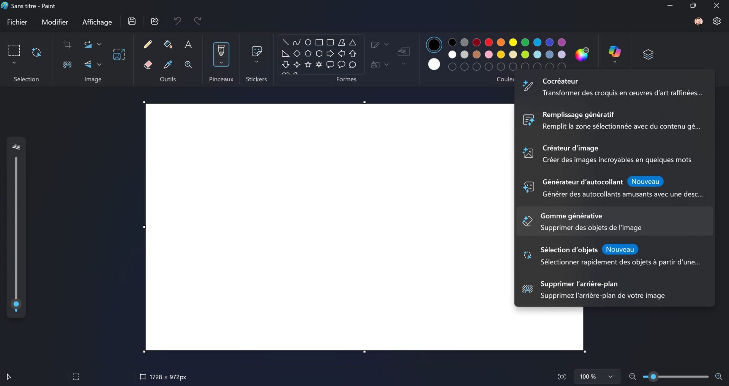Screen dimensions: 729x386
Task: Select the Fill bucket tool
Action: click(x=168, y=44)
